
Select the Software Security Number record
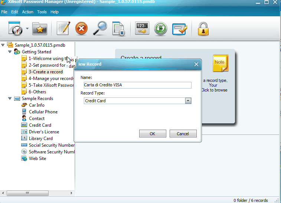pos(52,152)
